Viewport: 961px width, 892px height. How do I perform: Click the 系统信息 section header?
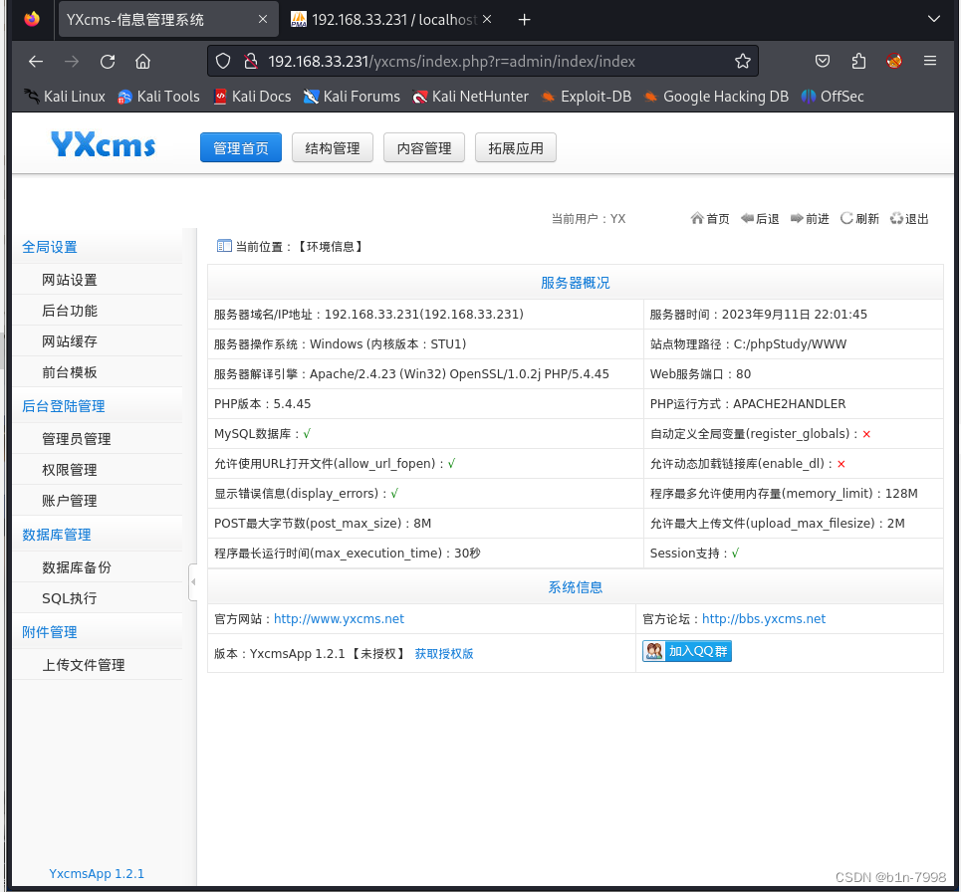pos(575,587)
